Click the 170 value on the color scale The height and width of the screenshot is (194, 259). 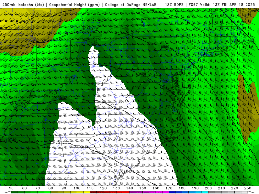(169, 188)
